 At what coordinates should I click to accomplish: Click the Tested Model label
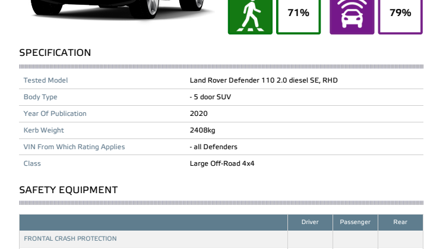(x=46, y=80)
